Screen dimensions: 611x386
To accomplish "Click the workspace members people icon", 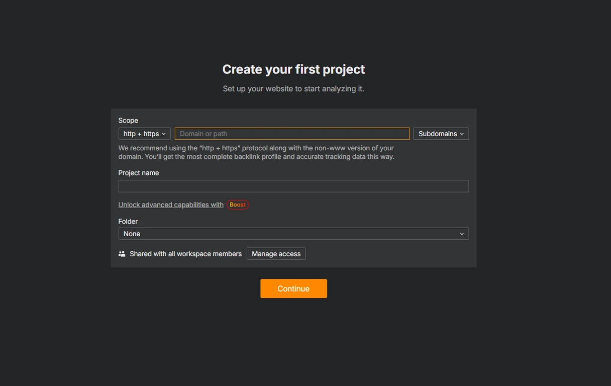I will tap(122, 254).
